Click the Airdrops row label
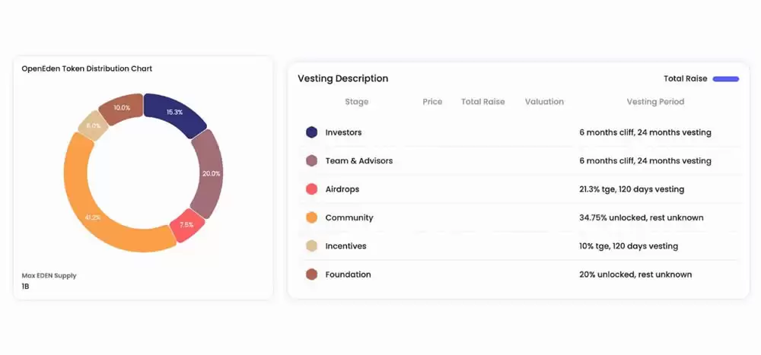This screenshot has width=761, height=355. 342,189
